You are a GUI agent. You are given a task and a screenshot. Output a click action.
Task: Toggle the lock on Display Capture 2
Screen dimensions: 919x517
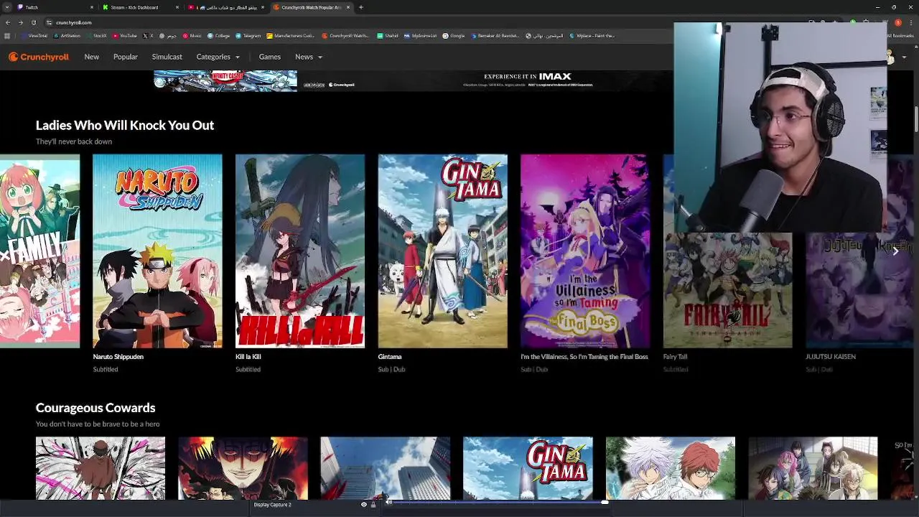pos(373,505)
